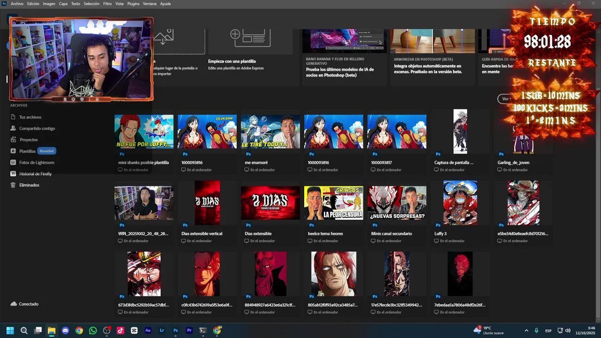This screenshot has width=601, height=338.
Task: Open the Filtro menu
Action: point(108,4)
